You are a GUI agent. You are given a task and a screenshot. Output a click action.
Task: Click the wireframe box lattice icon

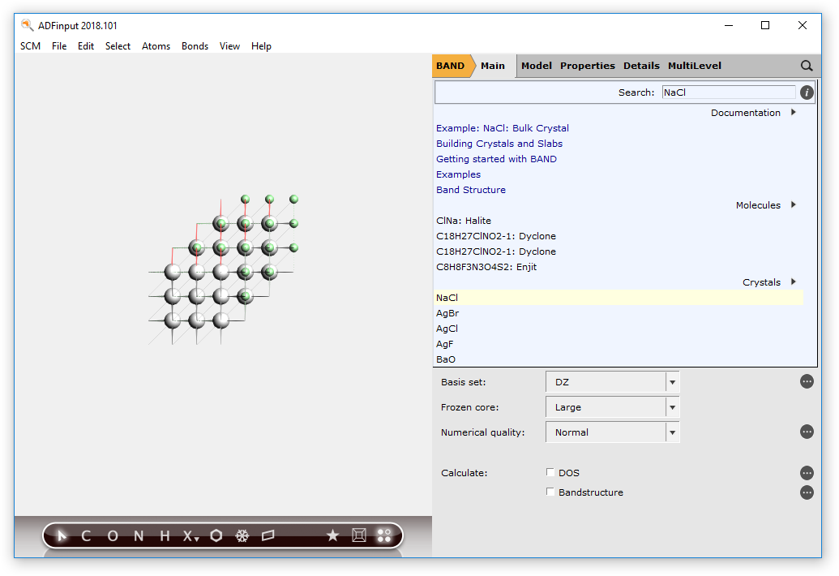(359, 535)
